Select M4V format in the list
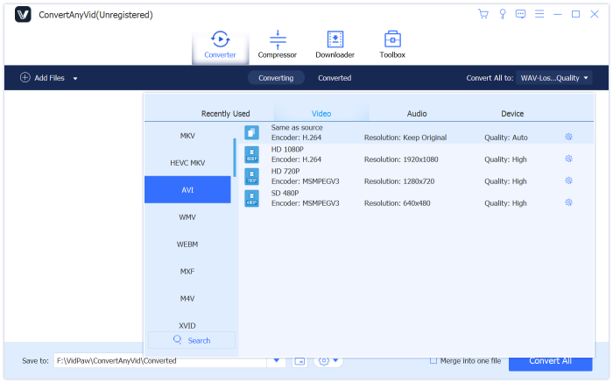 [x=187, y=299]
